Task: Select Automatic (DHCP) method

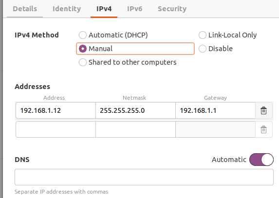Action: (113, 35)
